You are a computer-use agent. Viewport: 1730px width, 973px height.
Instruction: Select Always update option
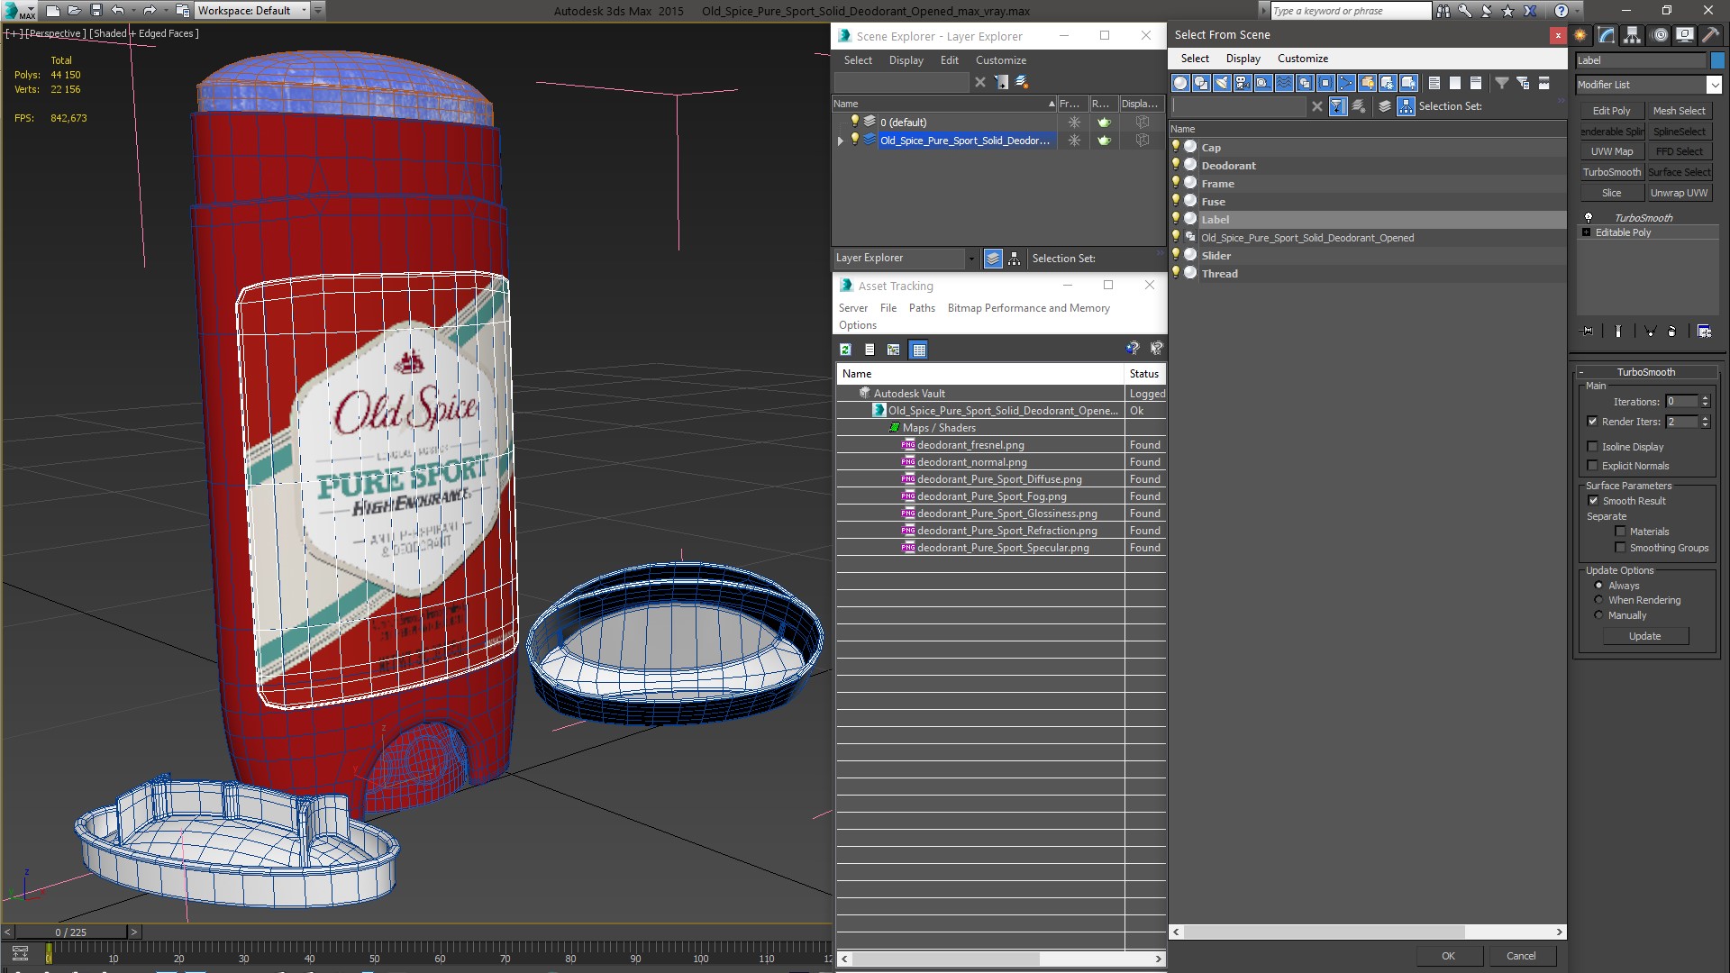click(x=1599, y=586)
